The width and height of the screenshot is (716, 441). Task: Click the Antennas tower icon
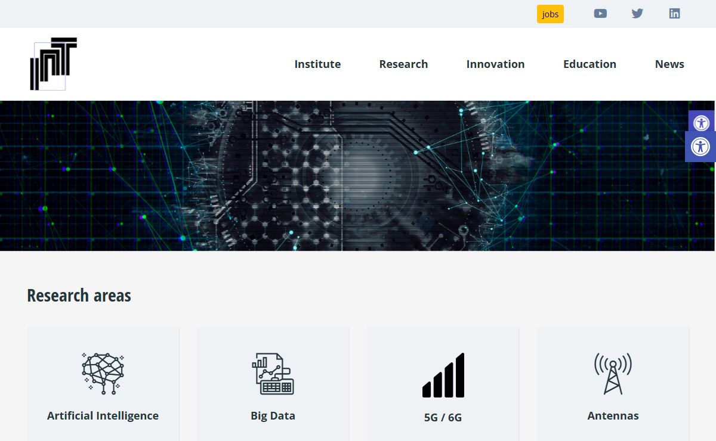pos(613,374)
